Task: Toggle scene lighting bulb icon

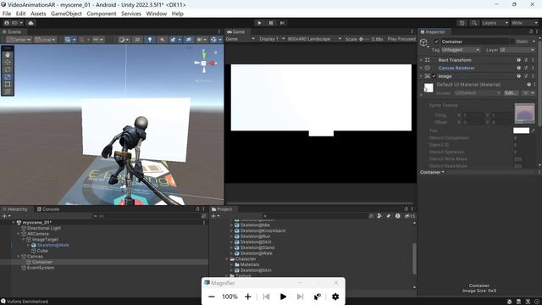Action: 150,40
